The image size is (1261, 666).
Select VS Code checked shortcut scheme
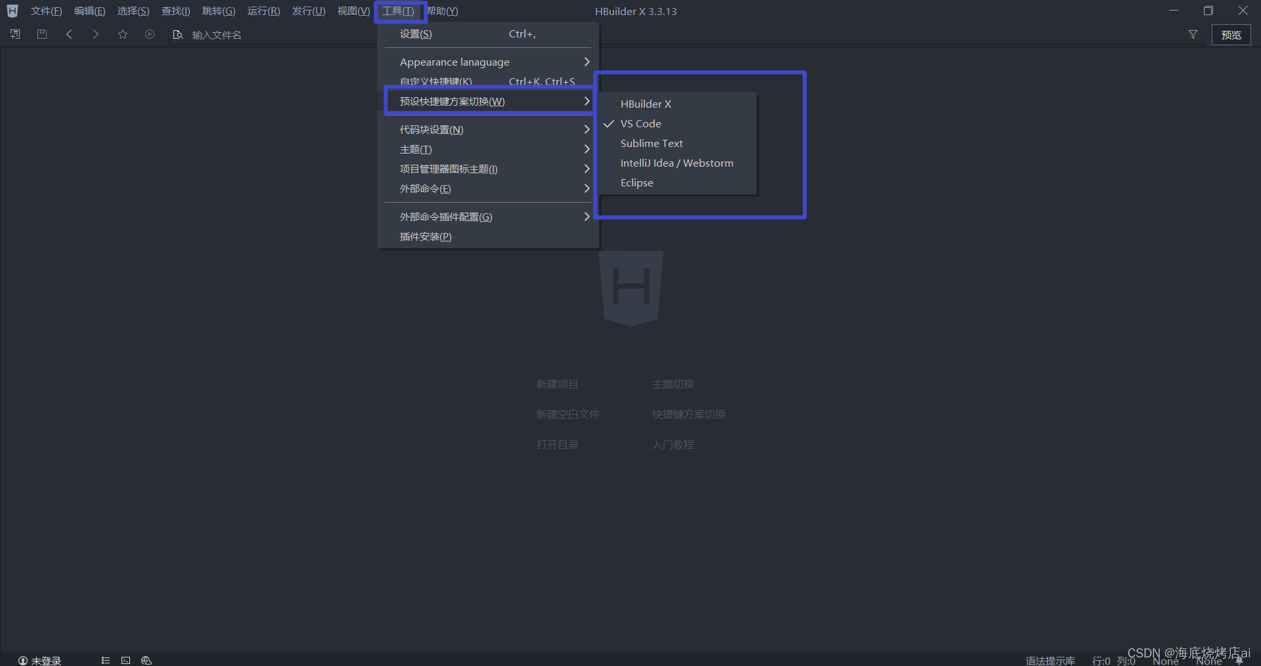point(676,123)
